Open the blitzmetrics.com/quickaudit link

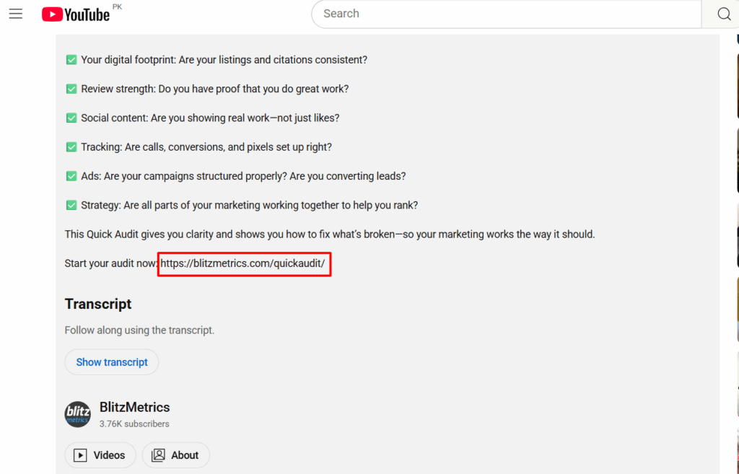(242, 263)
